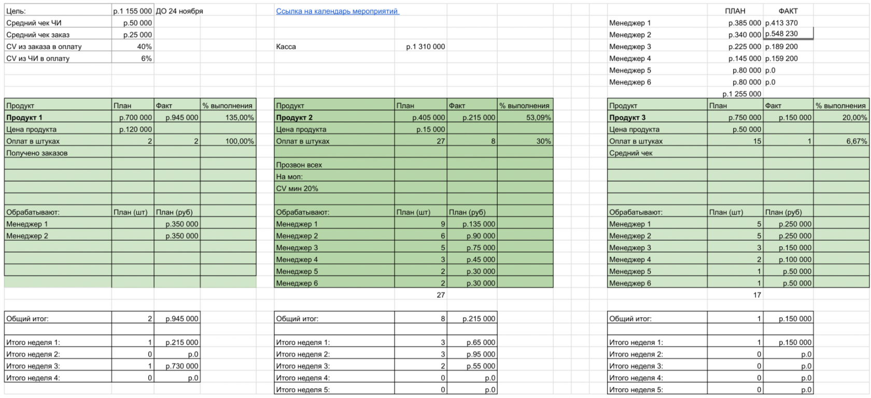Select the goal value cell 'р.1 155 000'
Image resolution: width=871 pixels, height=398 pixels.
[x=133, y=11]
